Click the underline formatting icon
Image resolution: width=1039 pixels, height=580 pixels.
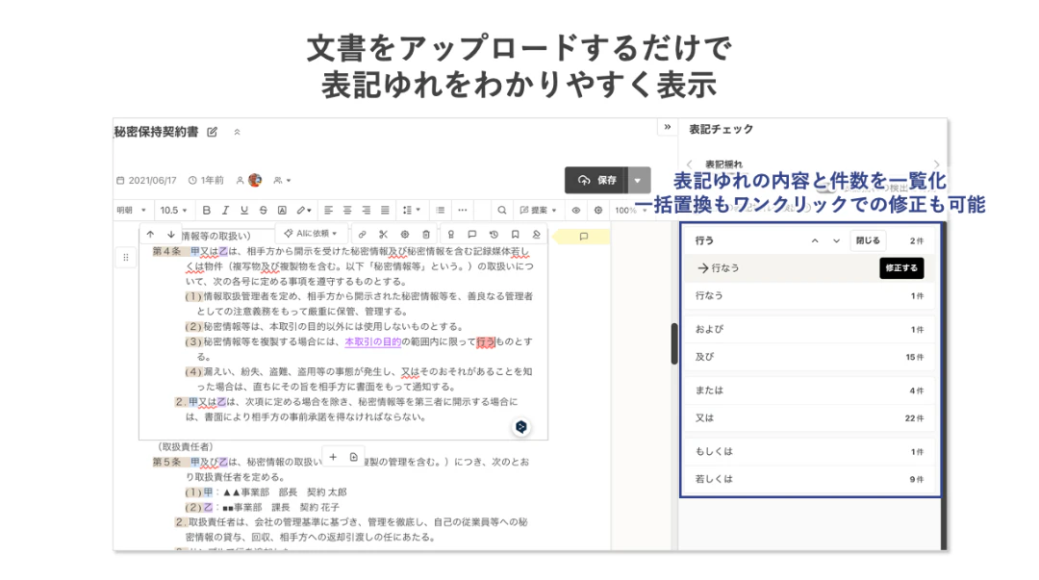(244, 210)
